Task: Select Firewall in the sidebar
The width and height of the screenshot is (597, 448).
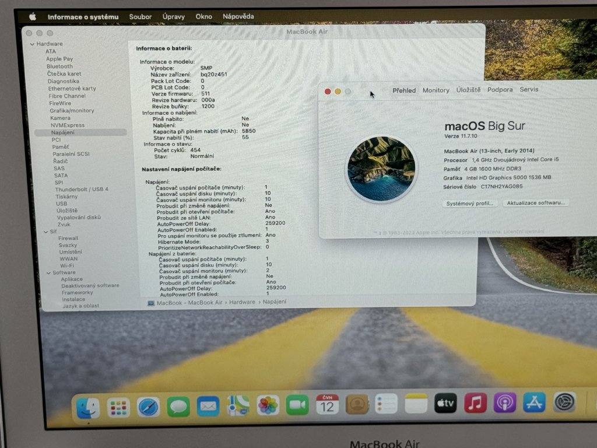Action: pyautogui.click(x=68, y=239)
